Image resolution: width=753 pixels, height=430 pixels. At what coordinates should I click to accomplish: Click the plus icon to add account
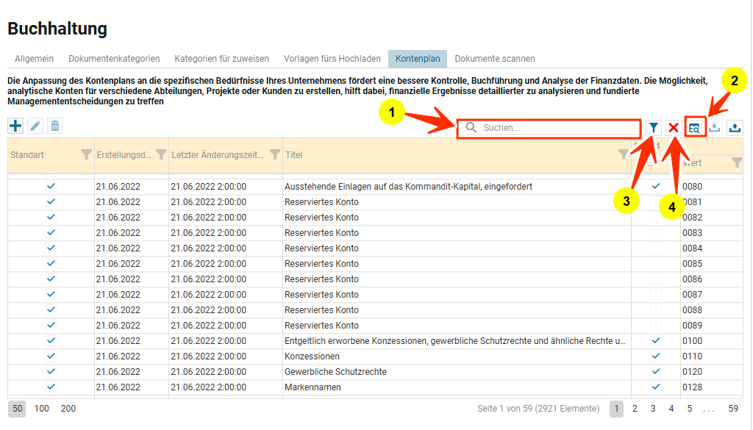15,126
